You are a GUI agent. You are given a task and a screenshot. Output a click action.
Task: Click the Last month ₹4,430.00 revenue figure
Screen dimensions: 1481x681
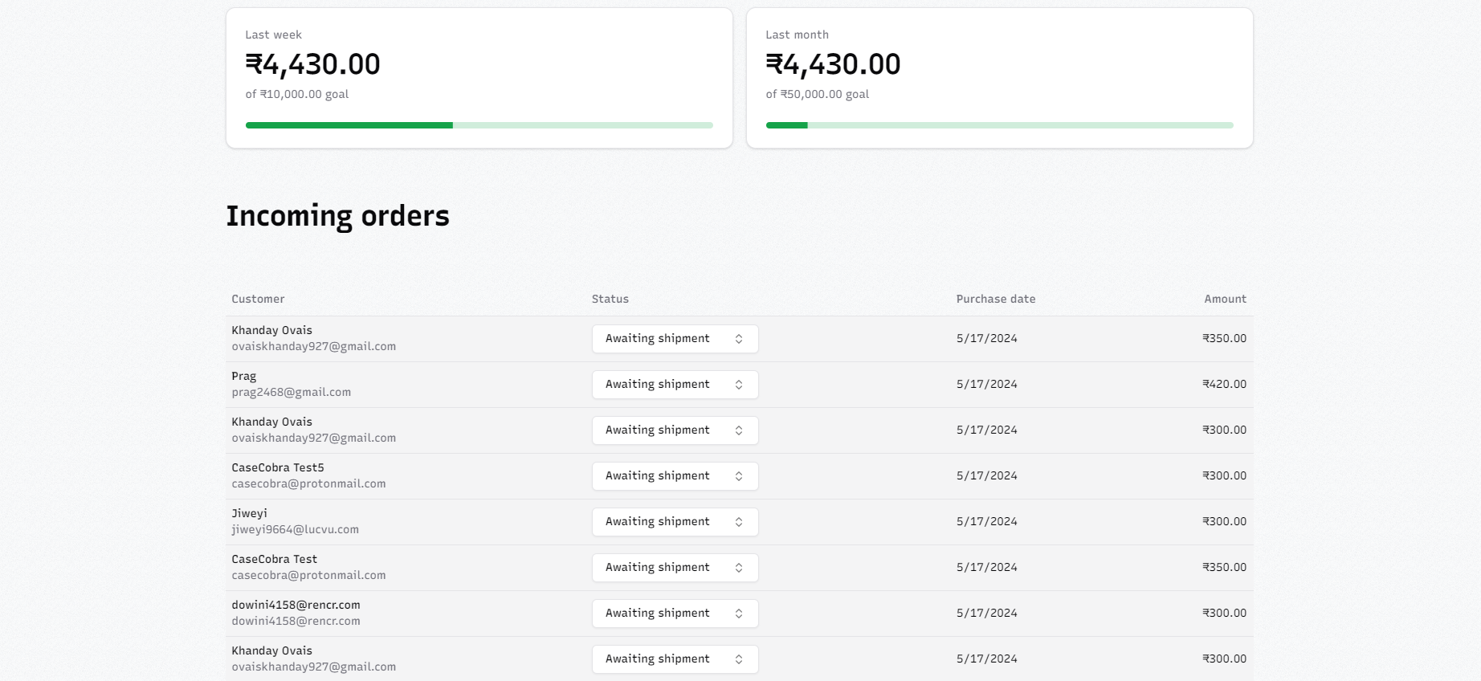833,64
